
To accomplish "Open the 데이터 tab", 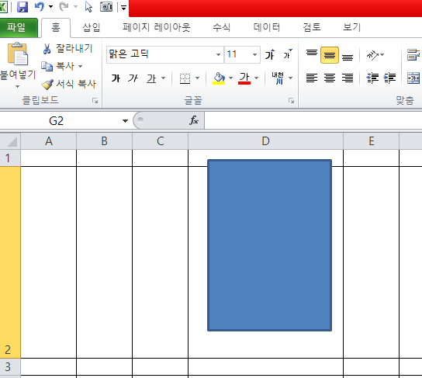I will (267, 27).
